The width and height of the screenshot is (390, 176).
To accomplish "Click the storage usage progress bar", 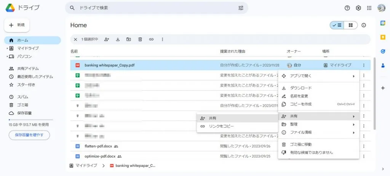I will pos(31,120).
